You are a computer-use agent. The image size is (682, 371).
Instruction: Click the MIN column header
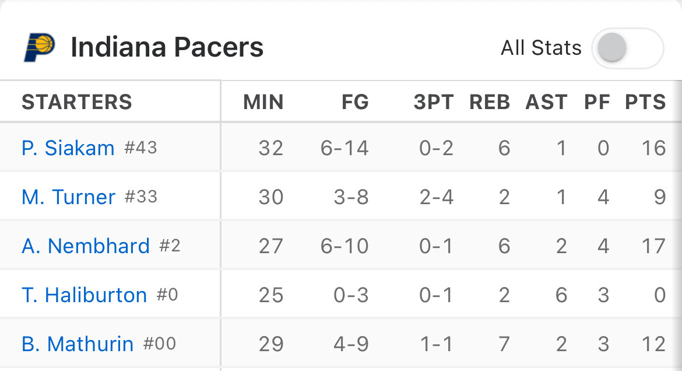[x=263, y=102]
